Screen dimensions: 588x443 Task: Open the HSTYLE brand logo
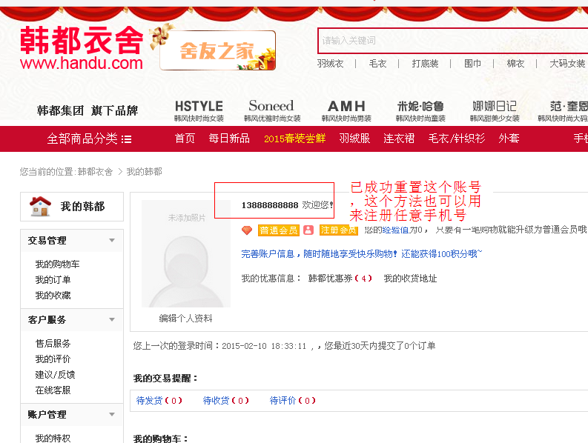(199, 110)
